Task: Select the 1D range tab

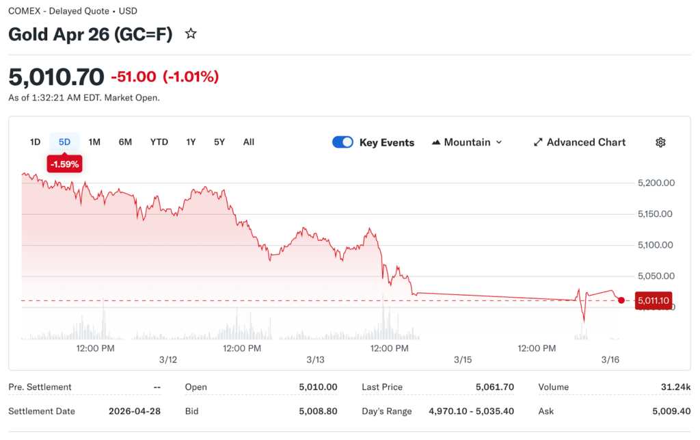Action: [35, 142]
